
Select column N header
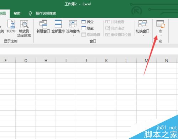(x=167, y=61)
